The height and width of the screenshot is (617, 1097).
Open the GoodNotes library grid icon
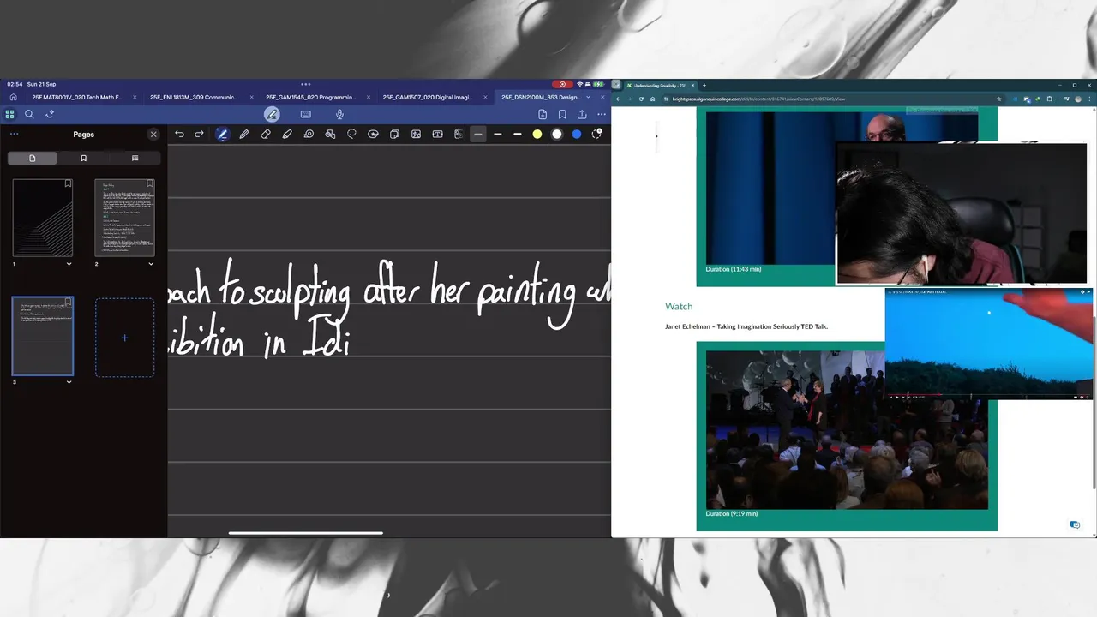(9, 114)
